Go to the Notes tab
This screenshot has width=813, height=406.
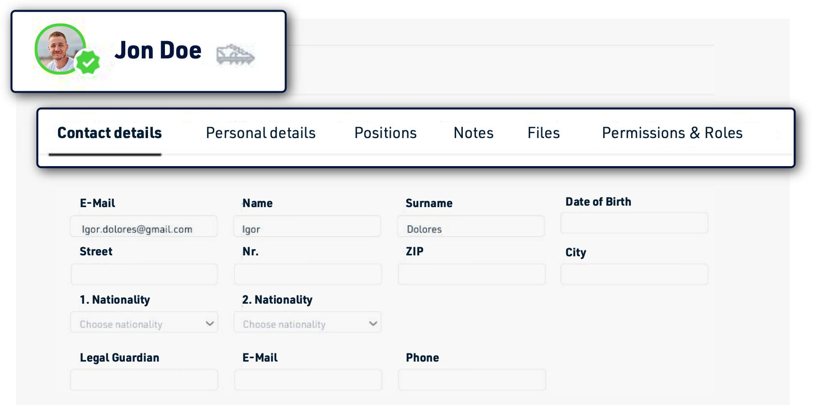(473, 133)
